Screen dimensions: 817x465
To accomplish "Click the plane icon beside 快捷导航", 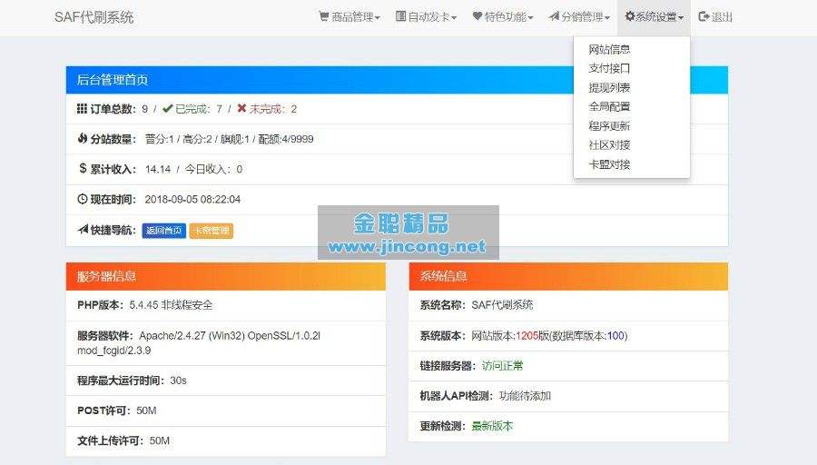I will click(x=83, y=230).
